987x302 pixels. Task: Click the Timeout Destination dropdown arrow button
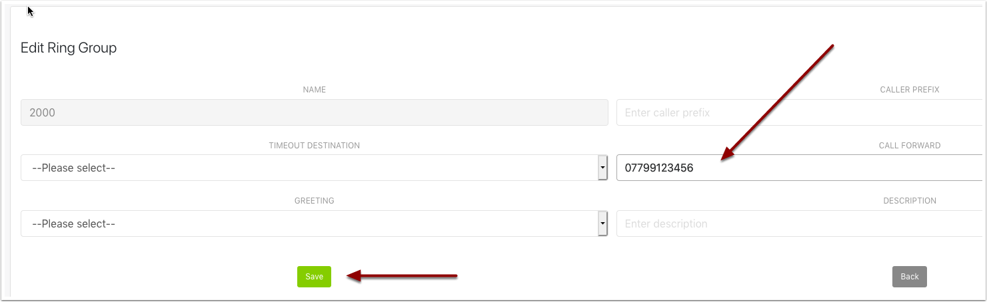coord(602,168)
